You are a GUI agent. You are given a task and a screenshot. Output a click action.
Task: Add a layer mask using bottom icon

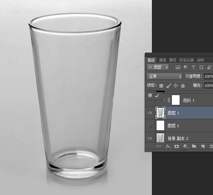click(x=177, y=146)
